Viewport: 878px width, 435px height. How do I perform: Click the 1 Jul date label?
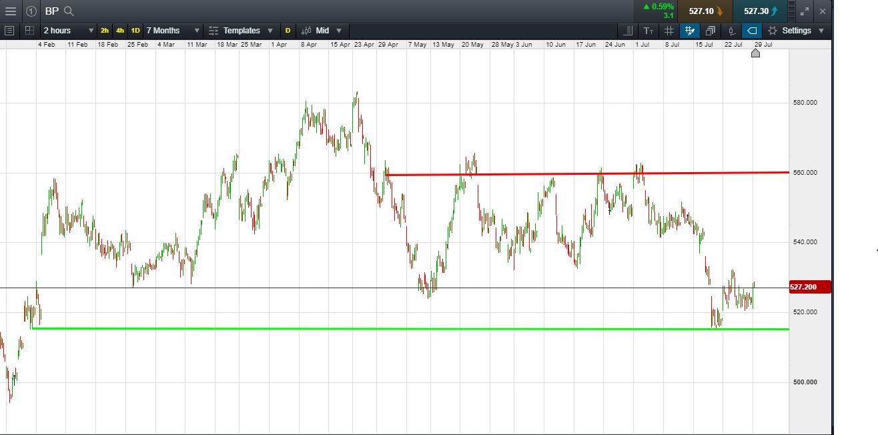tap(642, 44)
